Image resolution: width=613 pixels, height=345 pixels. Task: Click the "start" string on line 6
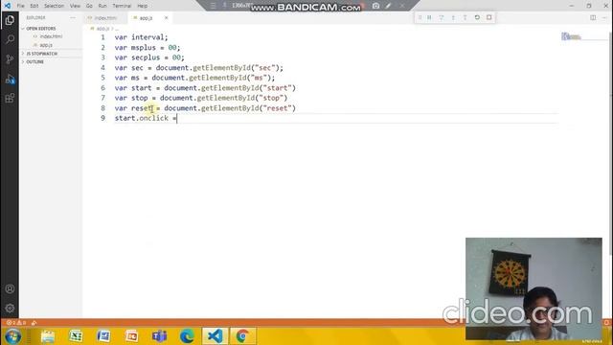pyautogui.click(x=277, y=88)
